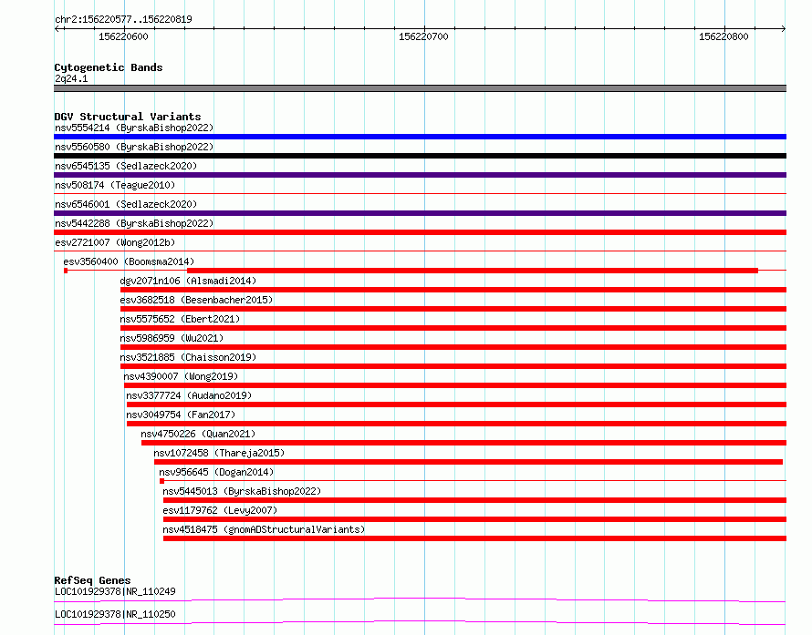The width and height of the screenshot is (812, 635).
Task: Select the red nsv4518475 variant bar
Action: 474,538
